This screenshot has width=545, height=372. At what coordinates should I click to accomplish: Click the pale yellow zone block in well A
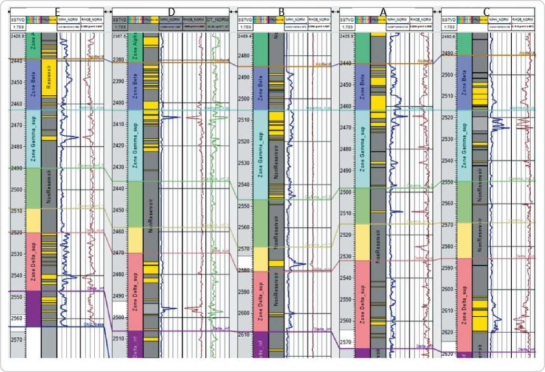pyautogui.click(x=362, y=242)
